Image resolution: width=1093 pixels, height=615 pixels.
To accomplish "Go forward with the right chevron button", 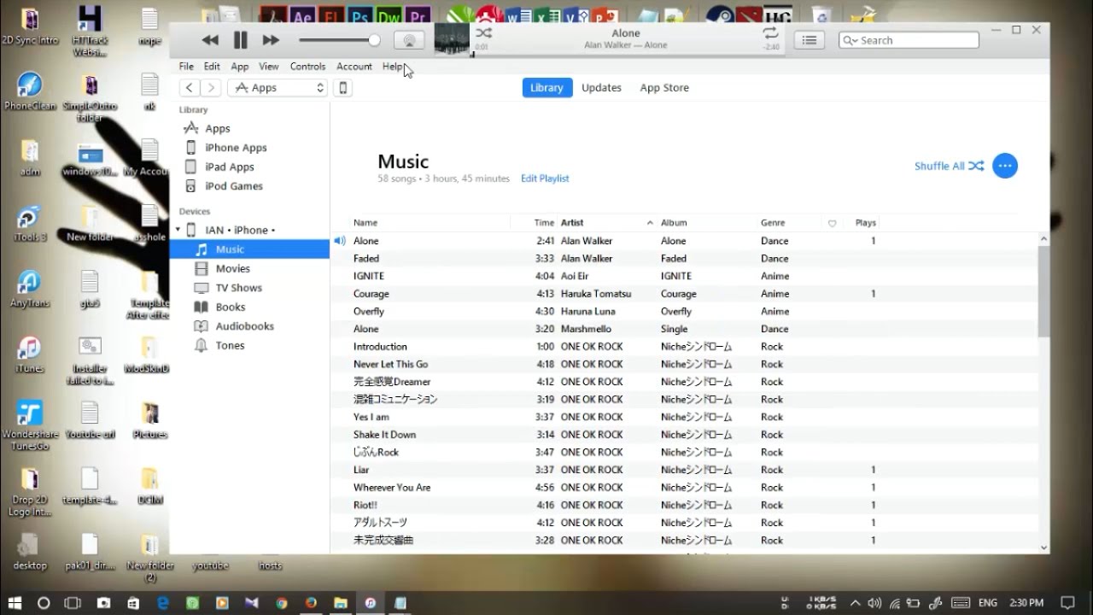I will (x=211, y=88).
